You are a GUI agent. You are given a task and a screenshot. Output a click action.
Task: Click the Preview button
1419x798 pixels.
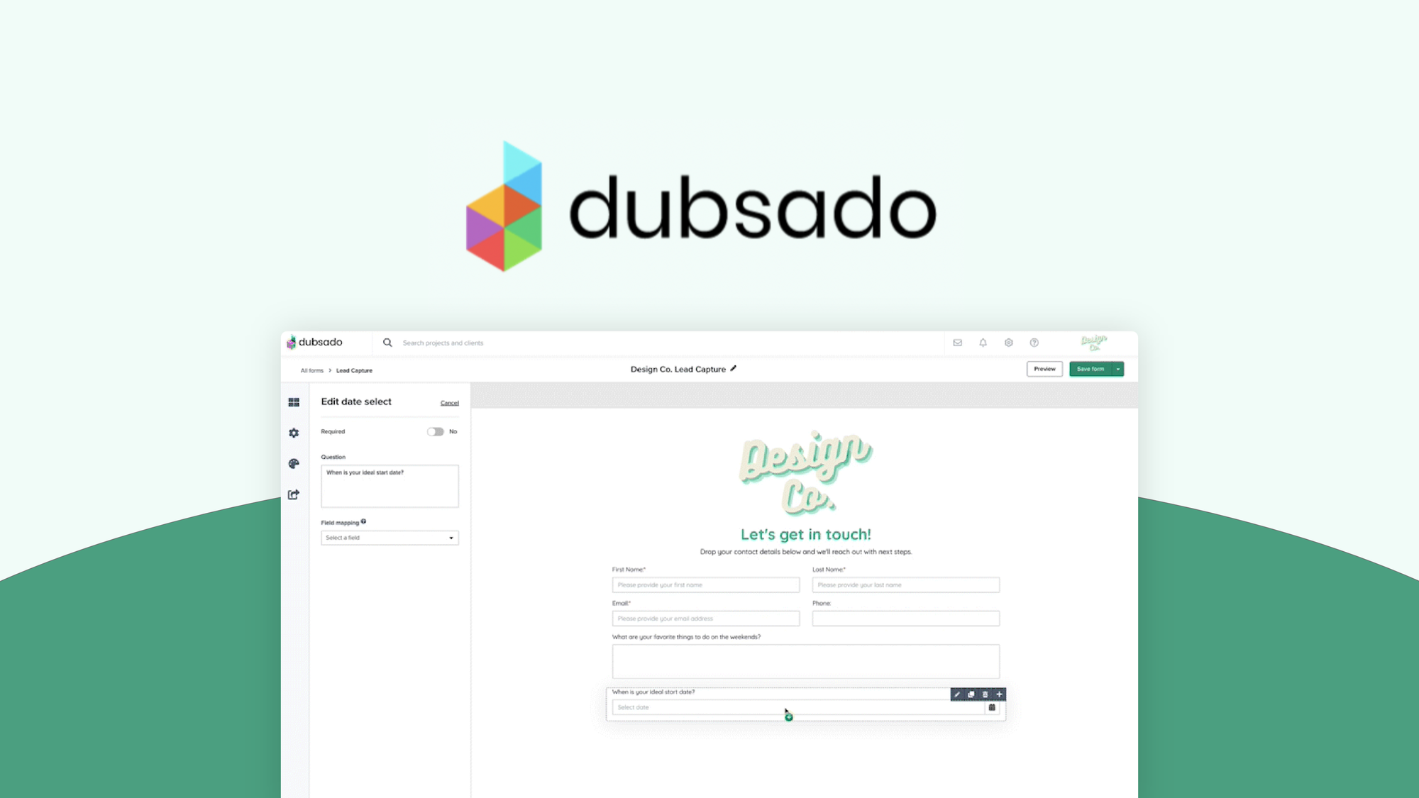pyautogui.click(x=1044, y=368)
